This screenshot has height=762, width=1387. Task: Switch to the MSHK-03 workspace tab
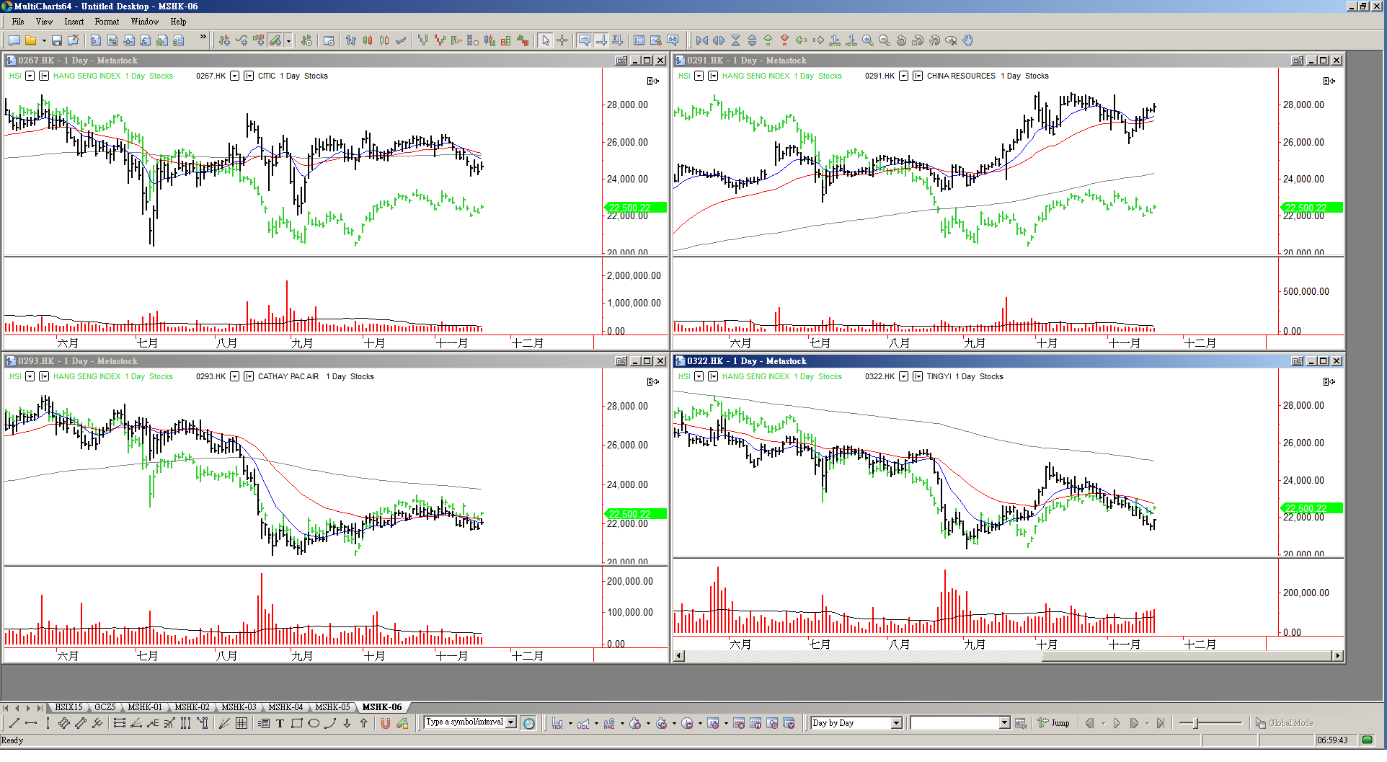coord(239,707)
